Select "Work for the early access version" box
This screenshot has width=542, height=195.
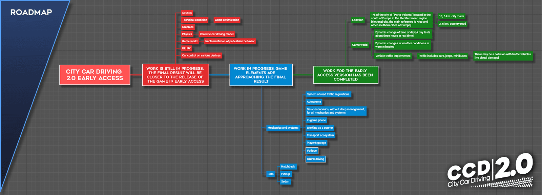346,75
